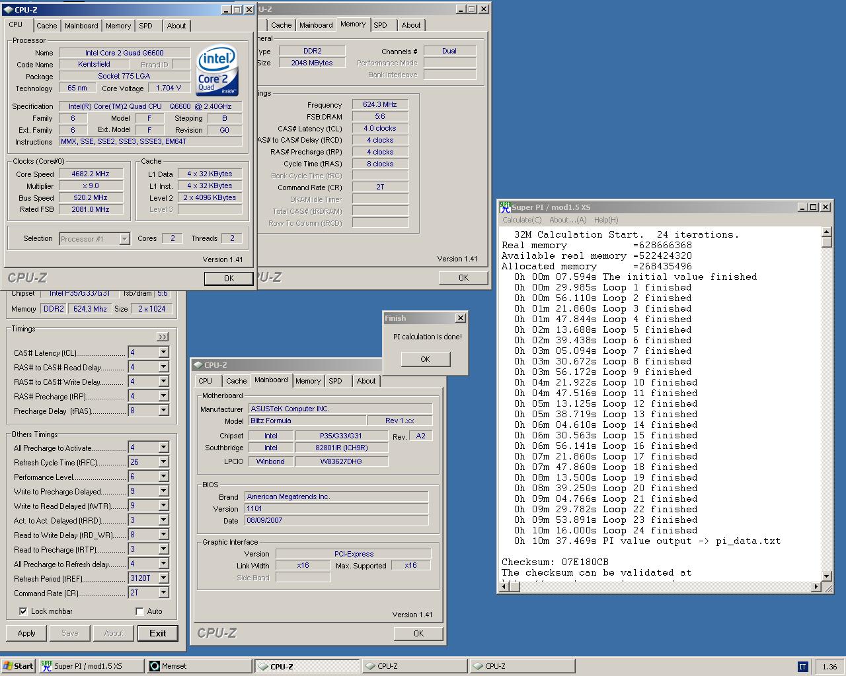The height and width of the screenshot is (676, 846).
Task: Open the Calculate(C) menu in Super PI
Action: [521, 220]
